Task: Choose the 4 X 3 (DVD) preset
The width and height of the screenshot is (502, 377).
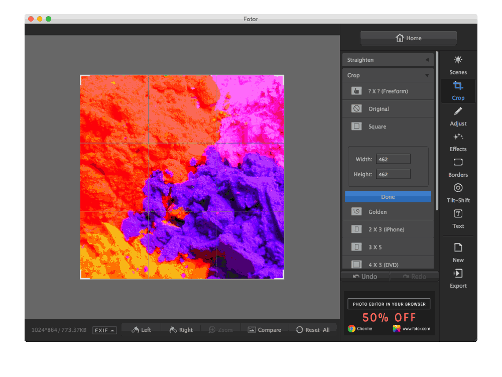Action: click(x=388, y=265)
